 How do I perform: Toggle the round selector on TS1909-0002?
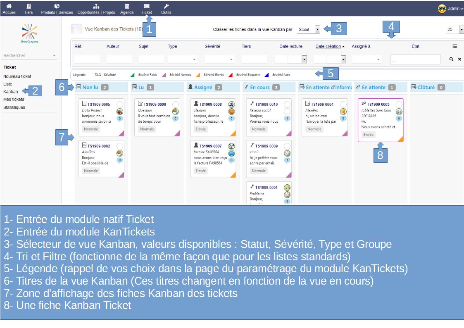(120, 146)
